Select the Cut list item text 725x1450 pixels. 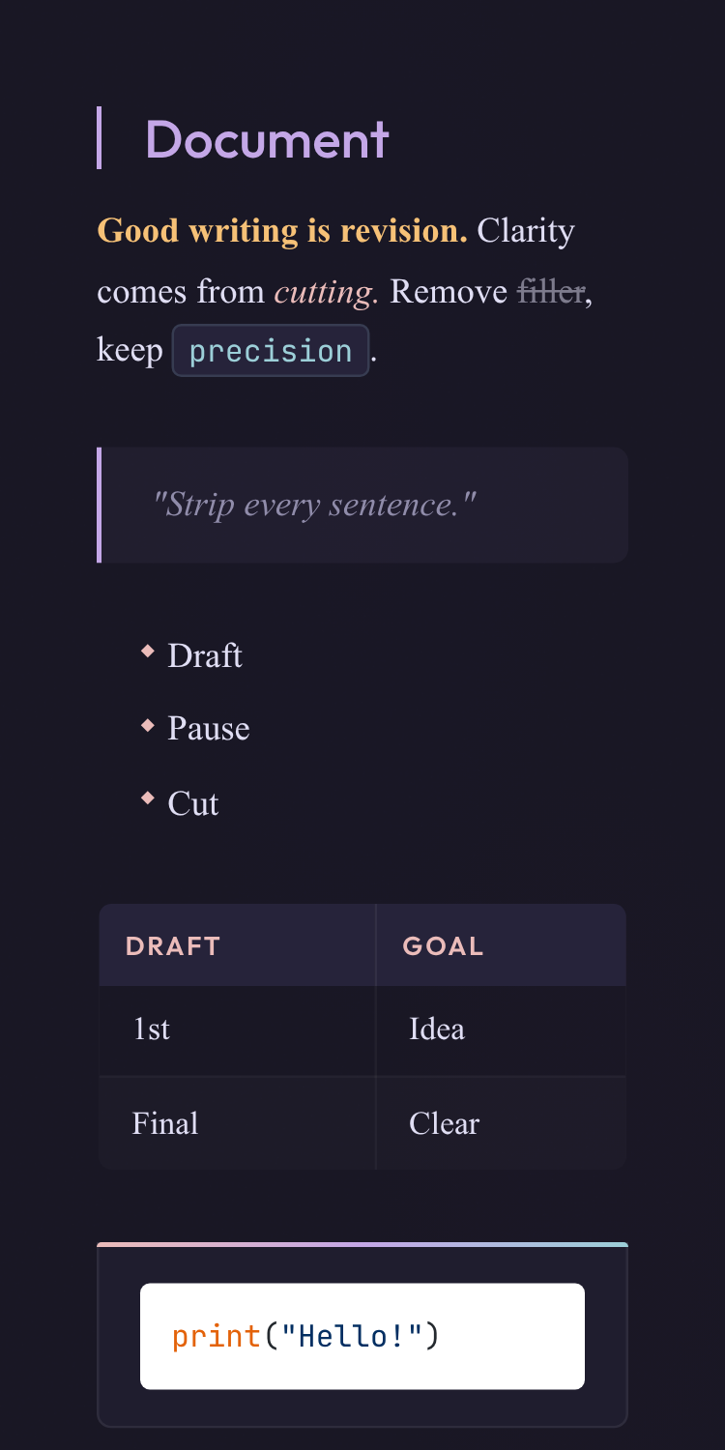coord(193,804)
